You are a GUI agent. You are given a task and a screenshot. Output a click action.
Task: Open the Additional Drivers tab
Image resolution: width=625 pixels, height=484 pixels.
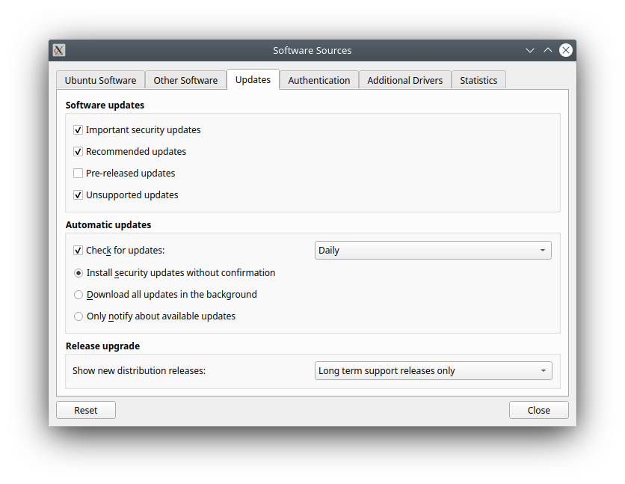404,80
